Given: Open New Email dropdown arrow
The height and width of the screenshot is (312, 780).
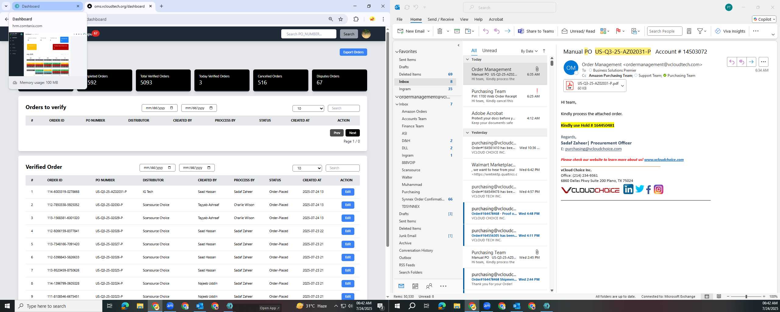Looking at the screenshot, I should click(x=428, y=31).
